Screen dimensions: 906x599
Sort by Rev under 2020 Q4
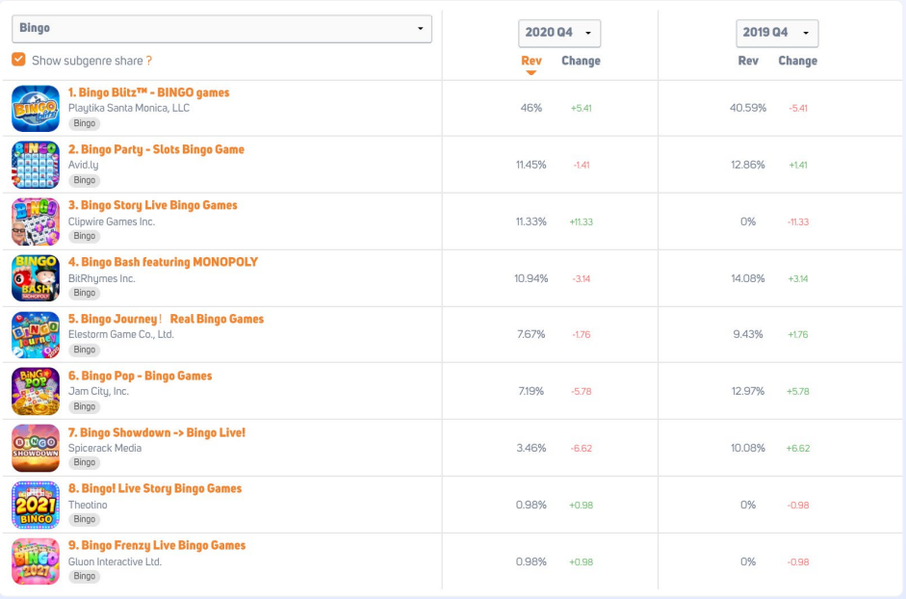pyautogui.click(x=531, y=61)
